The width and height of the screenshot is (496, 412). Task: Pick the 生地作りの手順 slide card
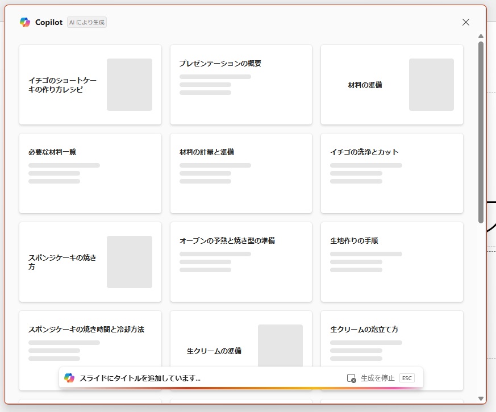pos(391,262)
